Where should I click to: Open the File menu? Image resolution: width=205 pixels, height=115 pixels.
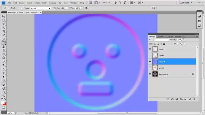pyautogui.click(x=9, y=3)
